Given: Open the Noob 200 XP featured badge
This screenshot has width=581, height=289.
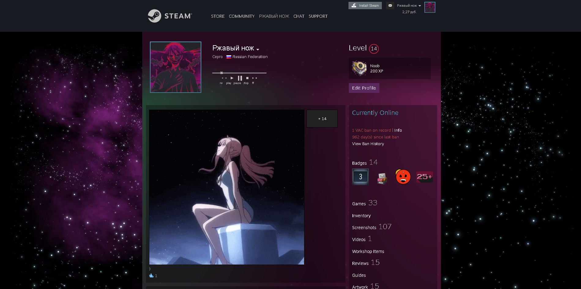Looking at the screenshot, I should [390, 68].
